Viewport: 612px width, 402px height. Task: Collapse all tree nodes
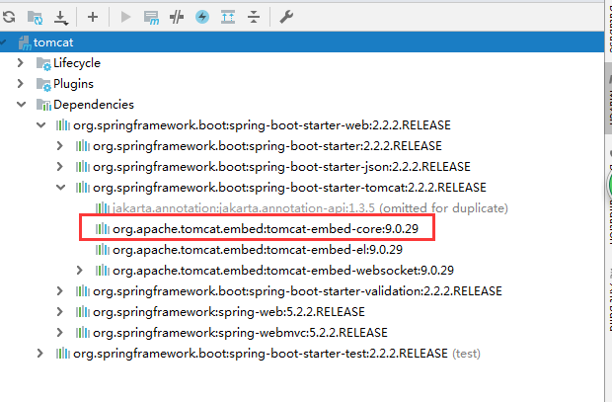tap(254, 17)
